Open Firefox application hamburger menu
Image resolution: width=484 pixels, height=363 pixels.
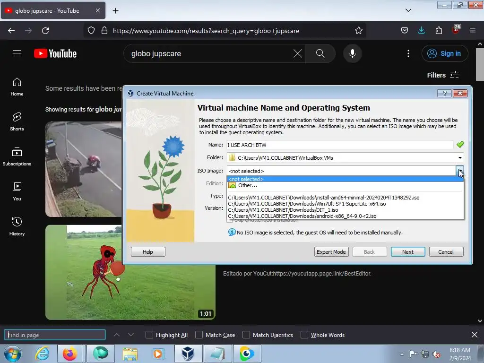pos(472,31)
